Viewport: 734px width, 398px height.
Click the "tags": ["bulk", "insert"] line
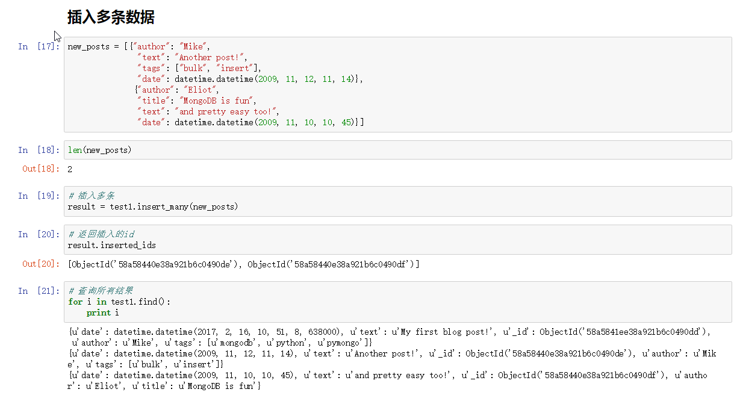tap(199, 68)
